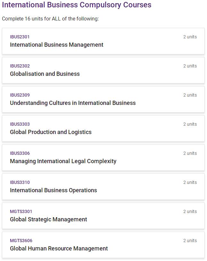Open Understanding Cultures in International Business
Screen dimensions: 207x261
pyautogui.click(x=73, y=103)
